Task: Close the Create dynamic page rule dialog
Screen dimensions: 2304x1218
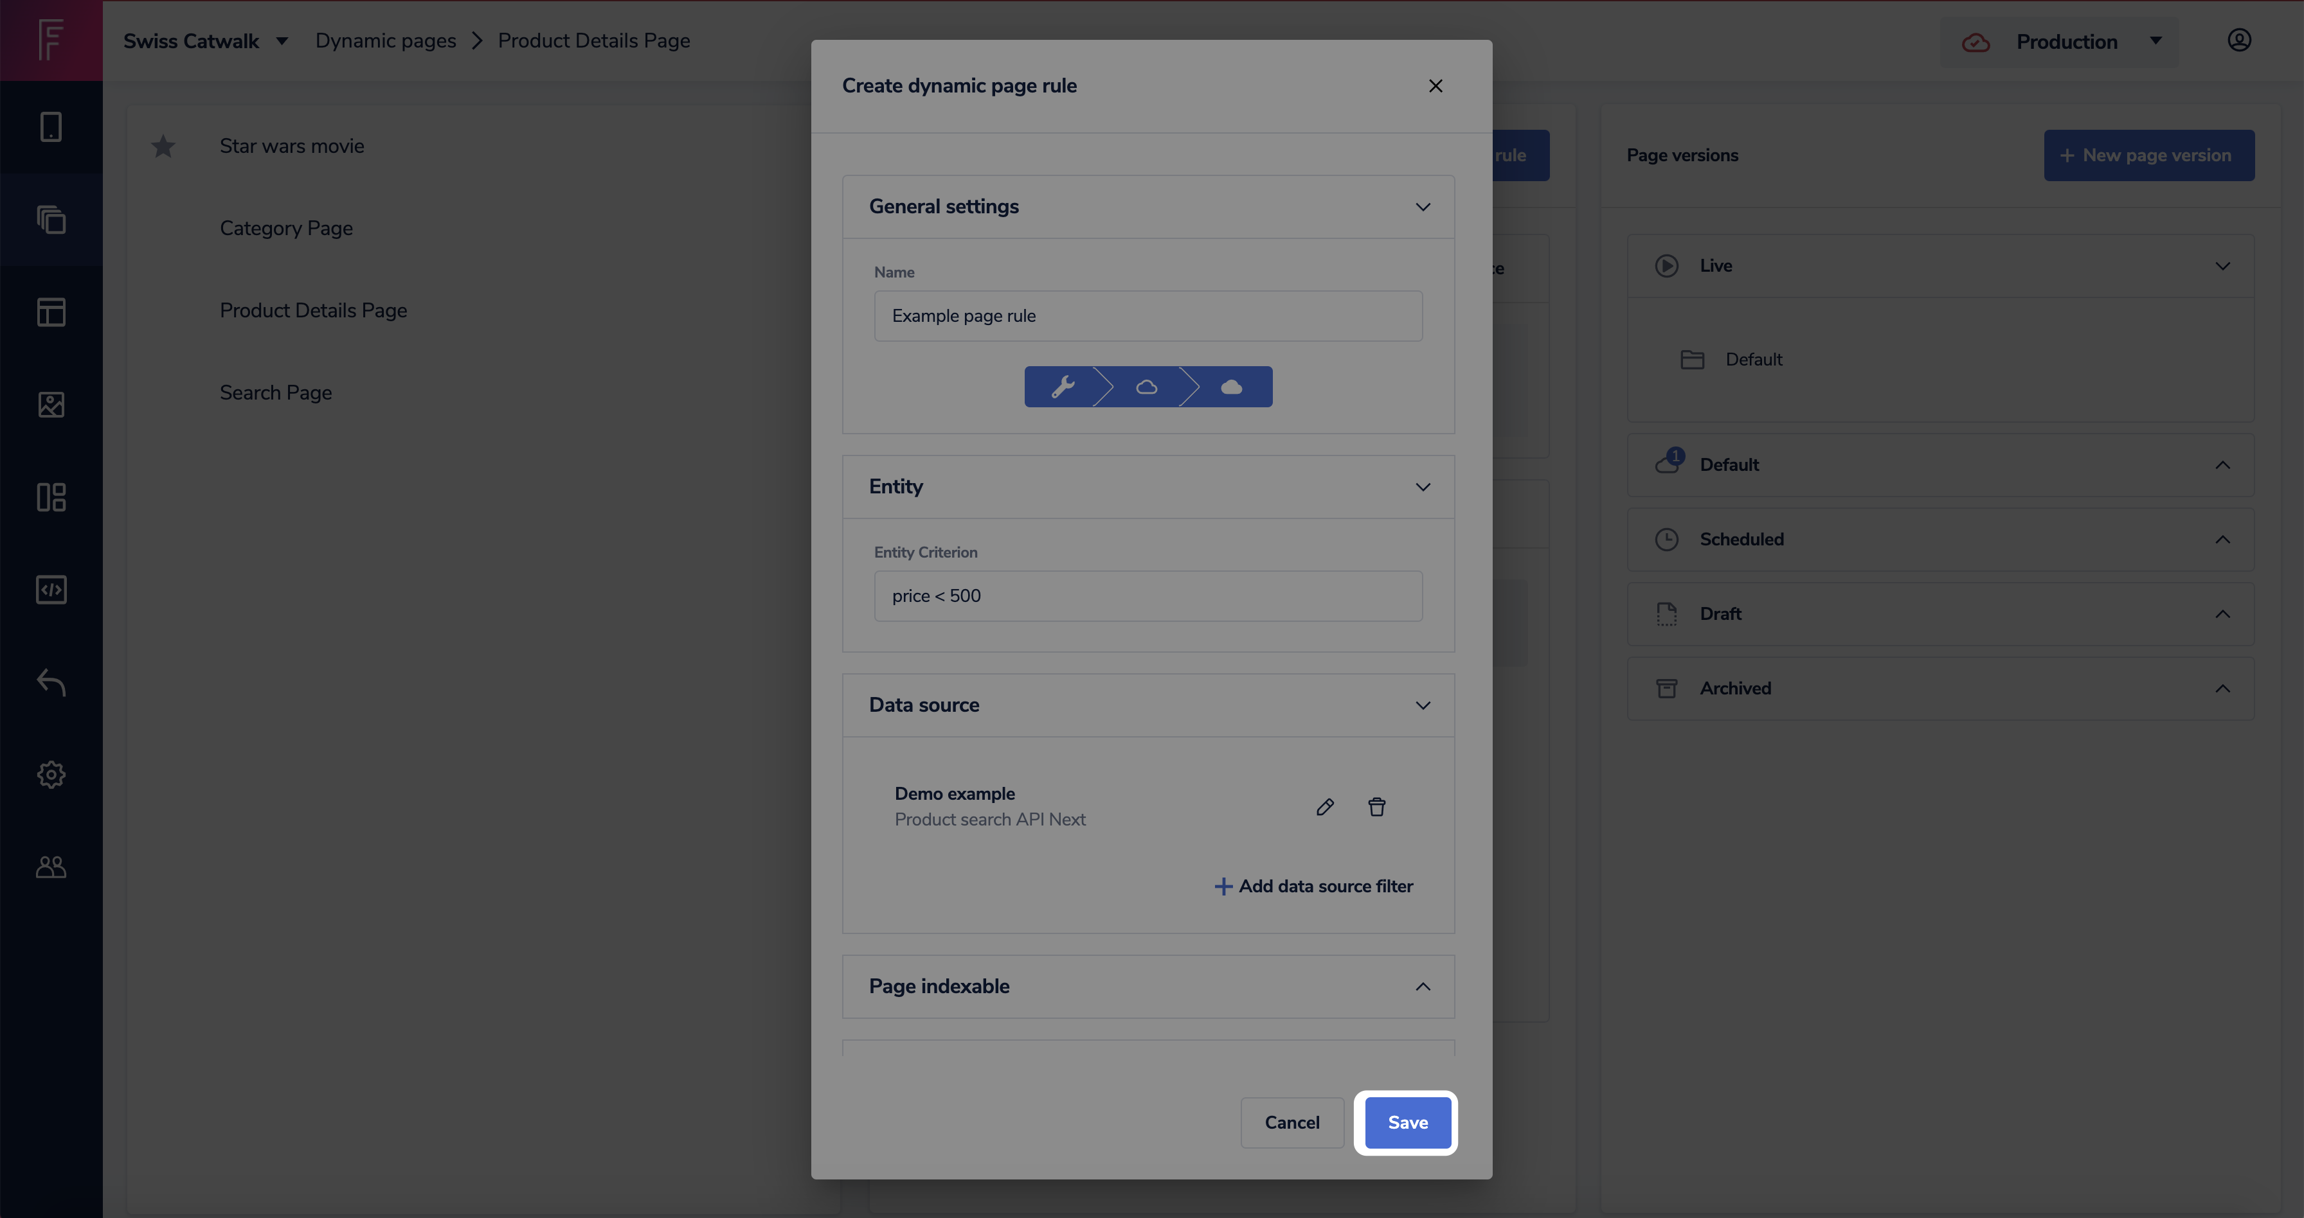Action: (1435, 86)
